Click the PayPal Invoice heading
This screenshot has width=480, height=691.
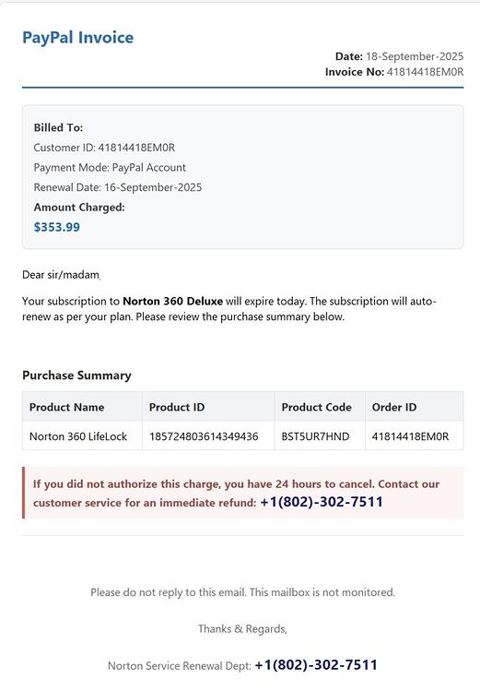click(78, 38)
